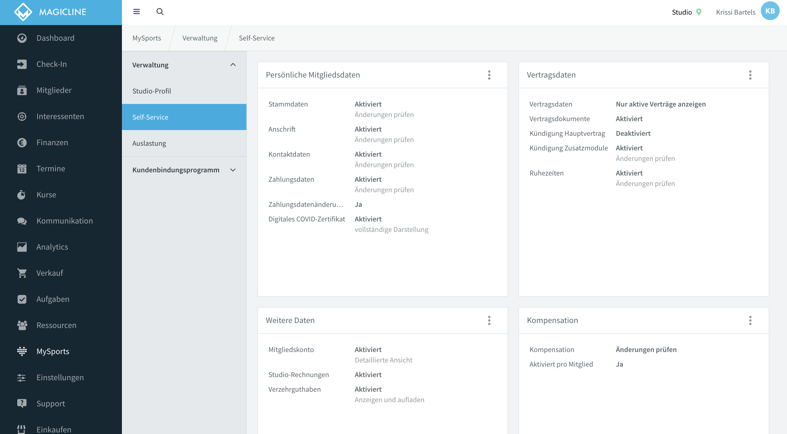Screen dimensions: 787x434
Task: Click the Persönliche Mitgliedsdaten card title
Action: pos(313,75)
